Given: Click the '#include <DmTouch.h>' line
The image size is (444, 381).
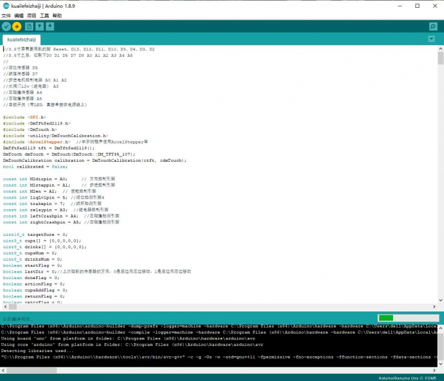Looking at the screenshot, I should [x=30, y=130].
